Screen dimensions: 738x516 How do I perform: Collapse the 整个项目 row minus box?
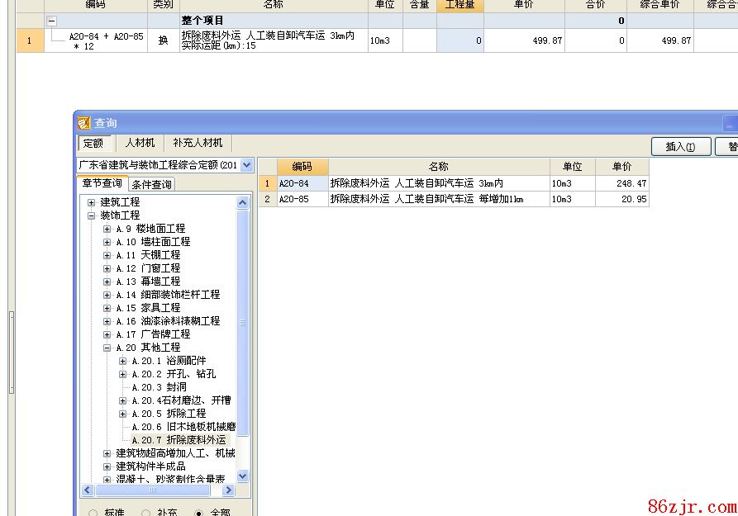coord(52,21)
